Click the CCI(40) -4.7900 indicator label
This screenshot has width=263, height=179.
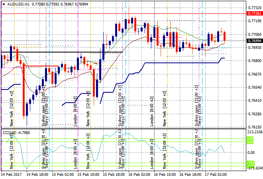(16, 133)
